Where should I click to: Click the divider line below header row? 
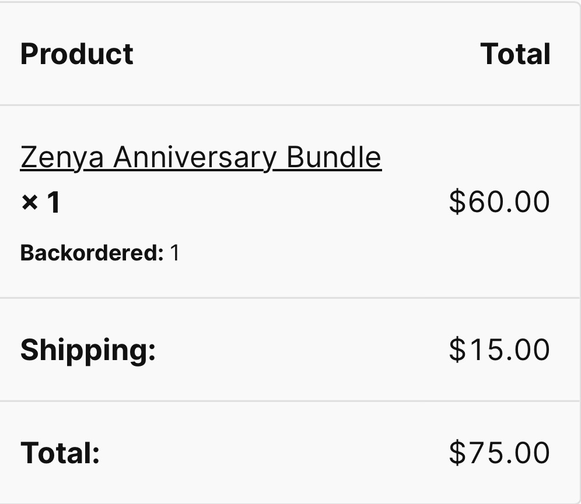point(290,105)
